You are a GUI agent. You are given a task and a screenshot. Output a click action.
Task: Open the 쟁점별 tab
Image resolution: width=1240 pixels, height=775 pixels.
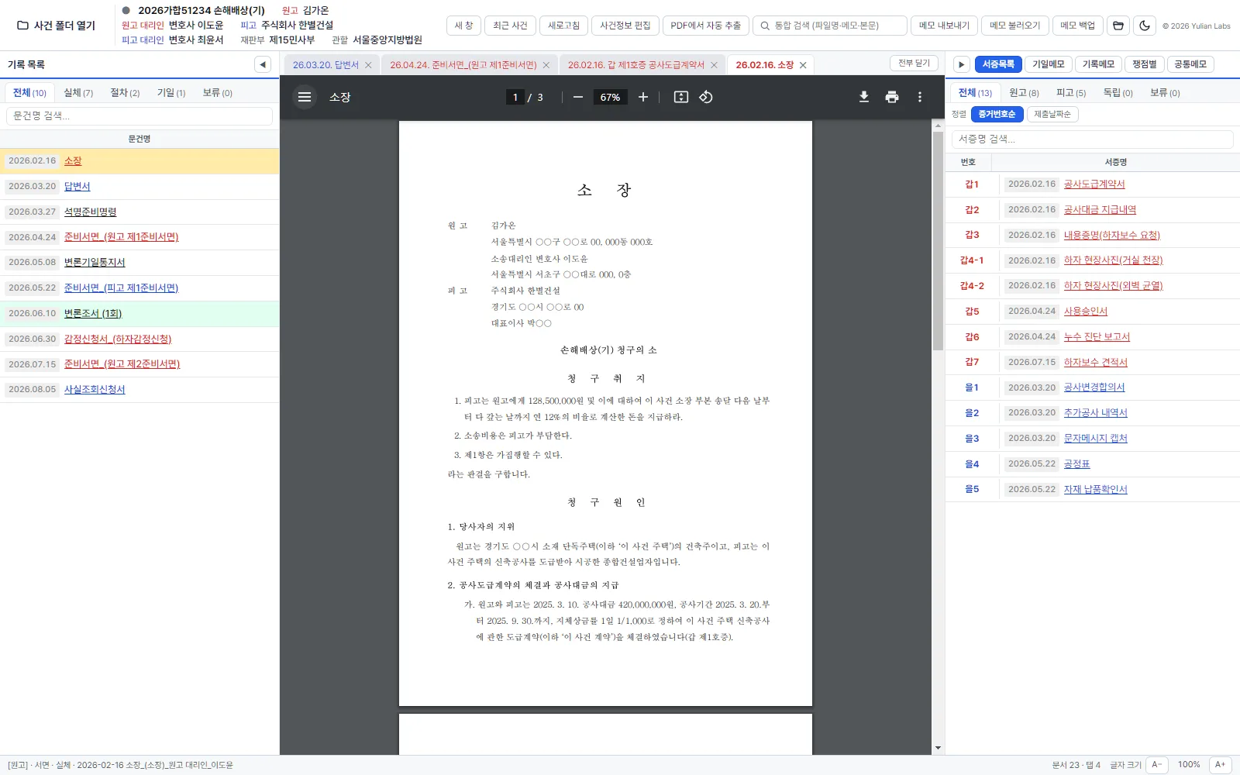coord(1144,64)
